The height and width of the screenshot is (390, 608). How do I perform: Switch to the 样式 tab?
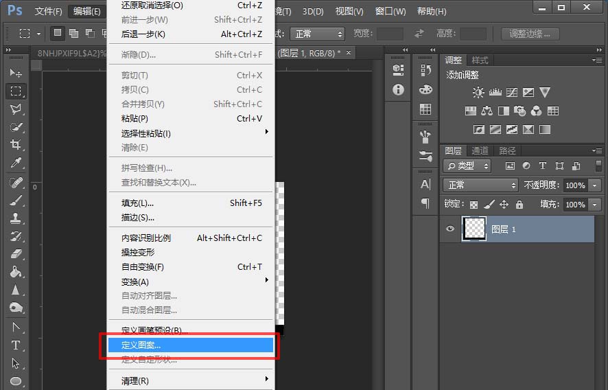pyautogui.click(x=480, y=60)
